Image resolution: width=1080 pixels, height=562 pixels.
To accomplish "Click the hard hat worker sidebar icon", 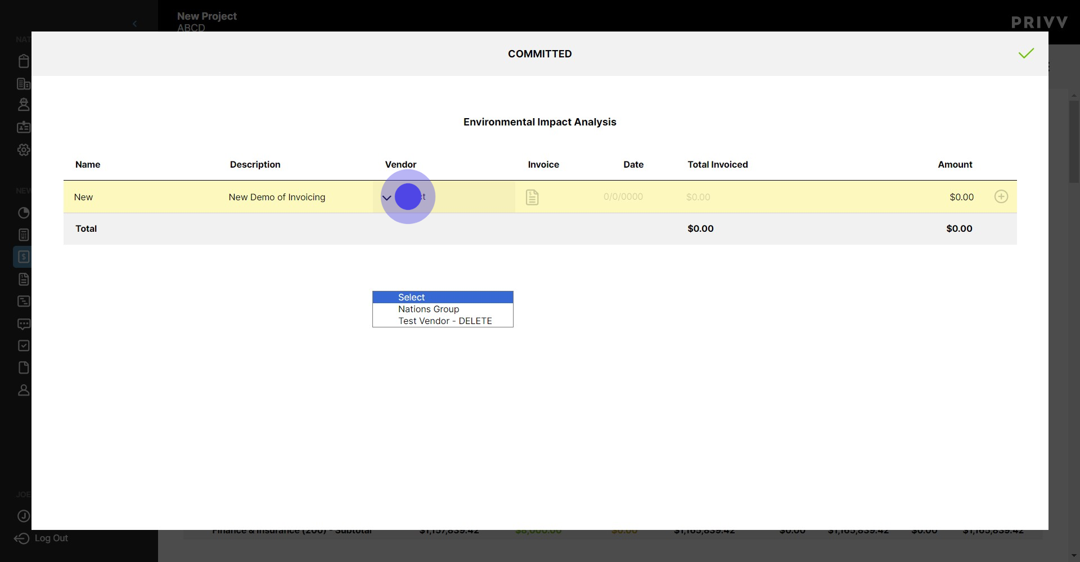I will click(24, 105).
